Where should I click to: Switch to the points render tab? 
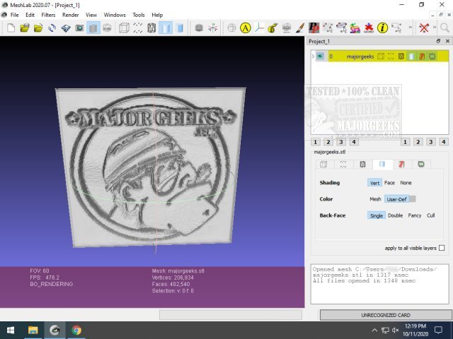click(x=343, y=165)
